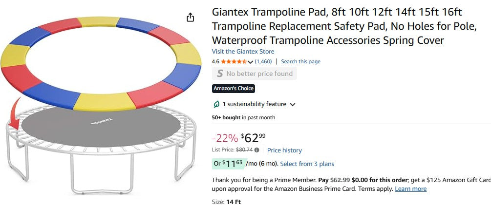Click the Search this page link
This screenshot has height=205, width=491.
(x=300, y=62)
